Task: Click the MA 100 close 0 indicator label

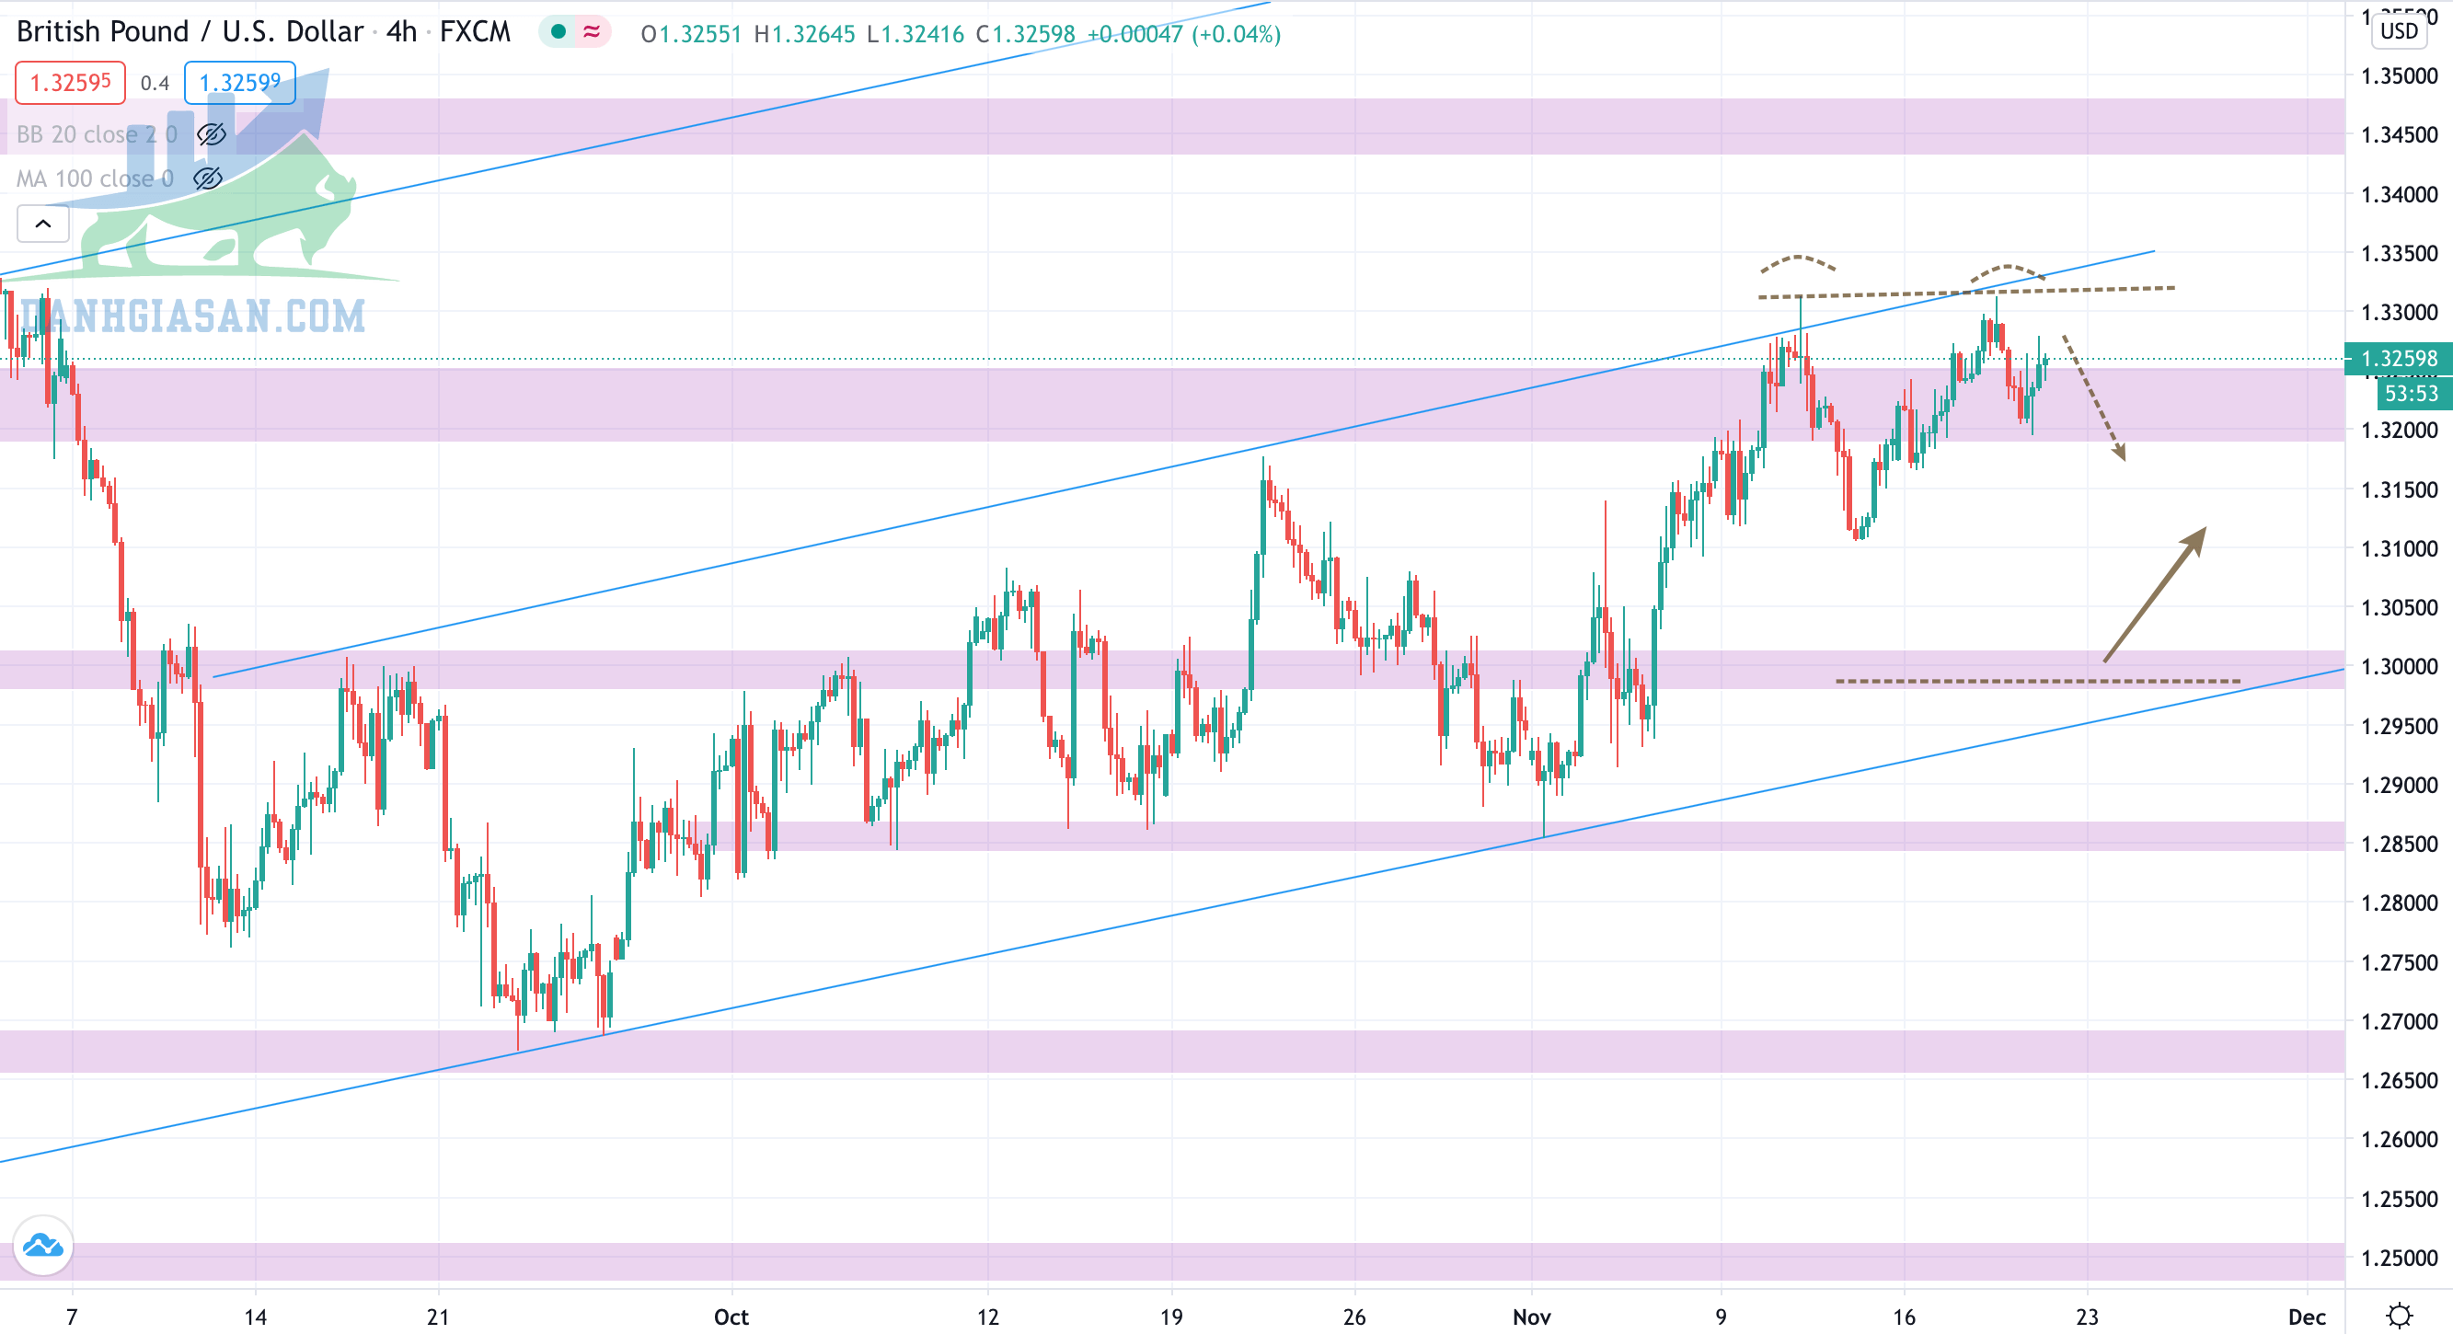Action: tap(95, 178)
